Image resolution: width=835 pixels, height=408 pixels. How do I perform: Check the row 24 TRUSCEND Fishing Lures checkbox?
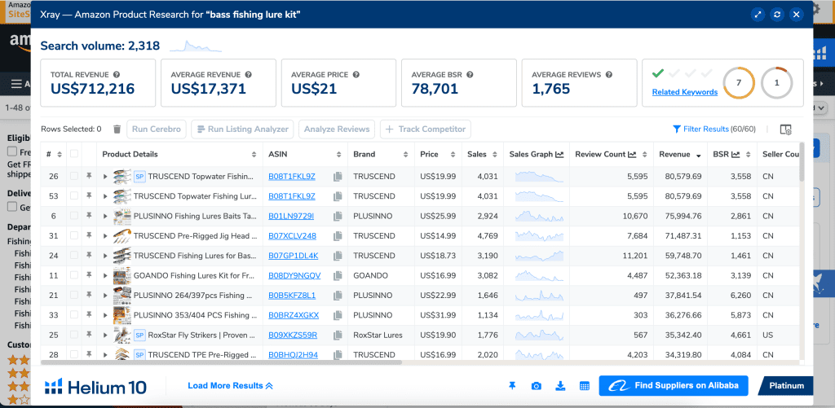pos(74,256)
